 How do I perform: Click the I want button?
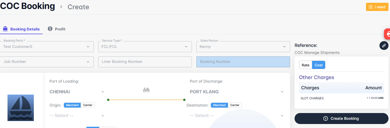click(377, 7)
